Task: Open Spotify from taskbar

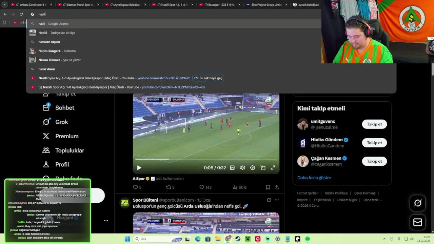Action: pyautogui.click(x=308, y=239)
